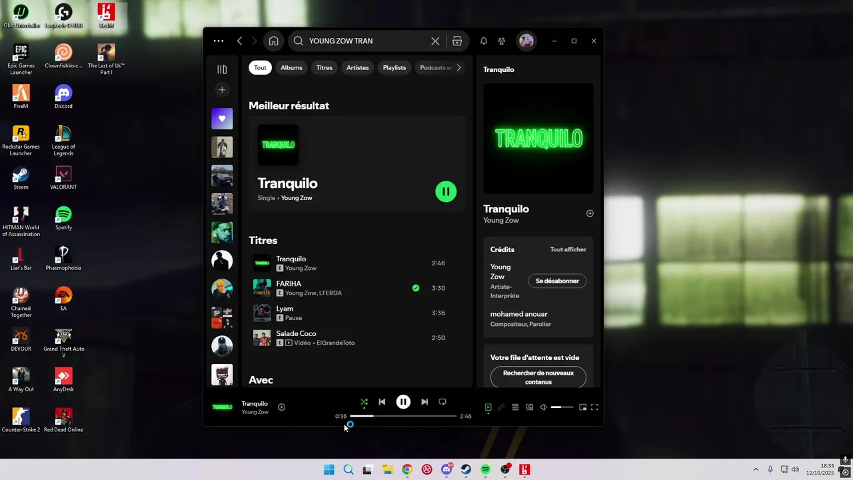Select the Tout filter chip
Image resolution: width=853 pixels, height=480 pixels.
pyautogui.click(x=260, y=67)
